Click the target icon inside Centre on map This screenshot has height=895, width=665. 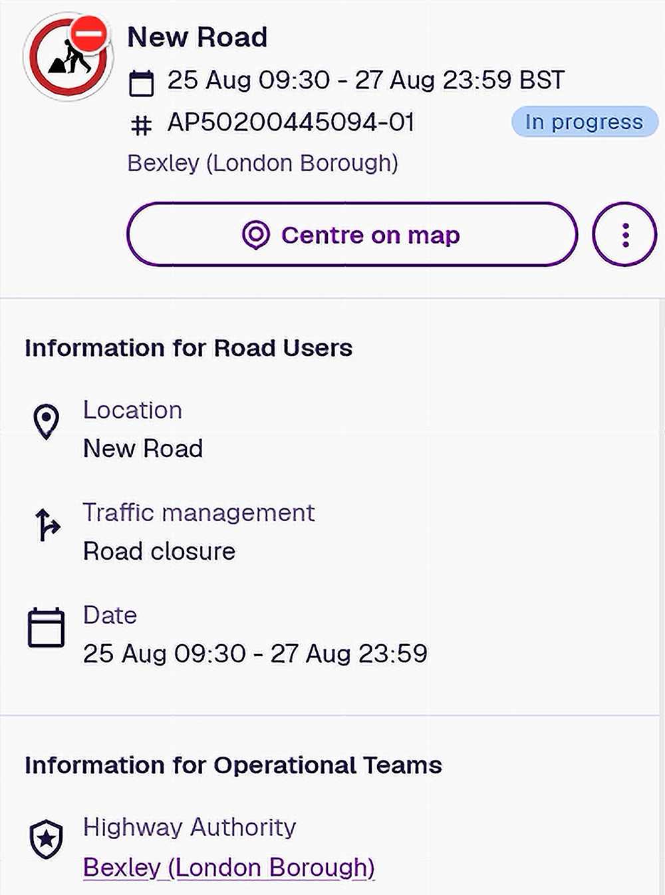point(256,235)
